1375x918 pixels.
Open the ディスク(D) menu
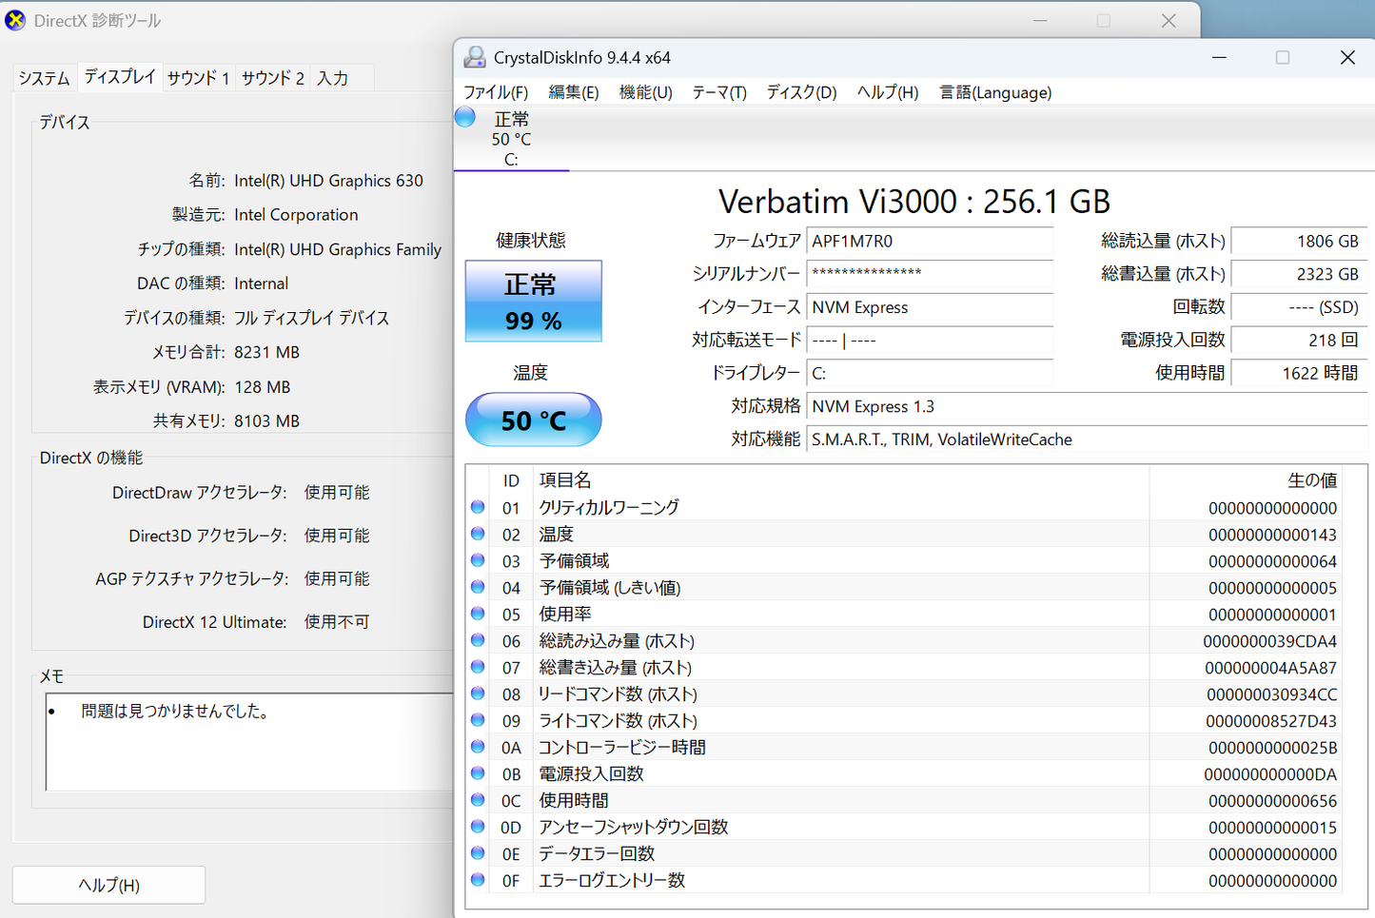point(802,92)
